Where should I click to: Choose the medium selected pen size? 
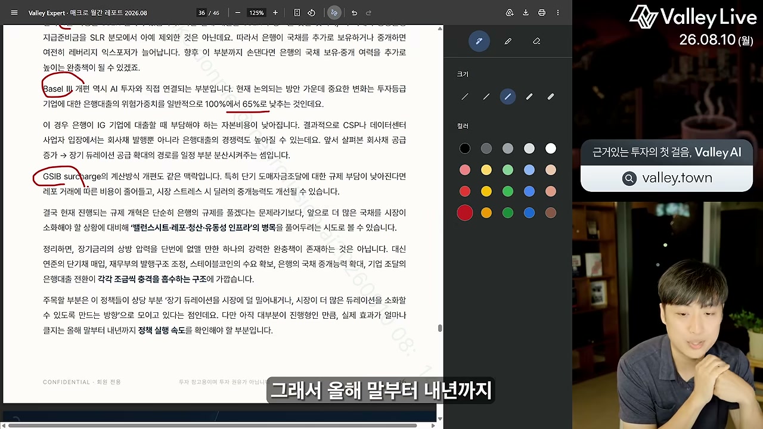(508, 97)
